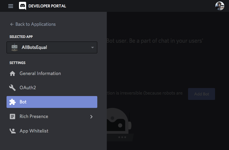The image size is (229, 150).
Task: Select the Bot settings item
Action: (52, 102)
